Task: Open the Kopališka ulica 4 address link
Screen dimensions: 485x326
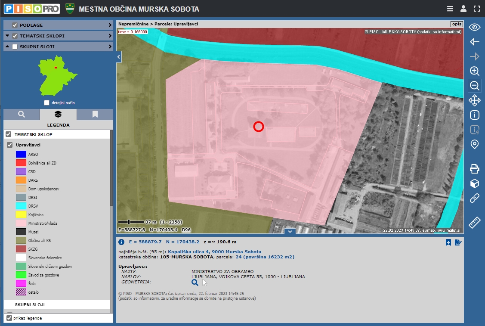Action: click(214, 251)
